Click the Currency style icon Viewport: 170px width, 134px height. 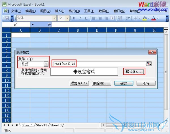(x=120, y=18)
